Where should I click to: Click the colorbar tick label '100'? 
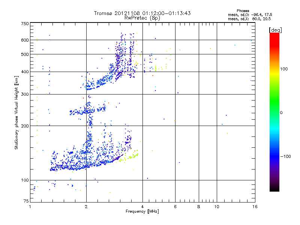[284, 69]
